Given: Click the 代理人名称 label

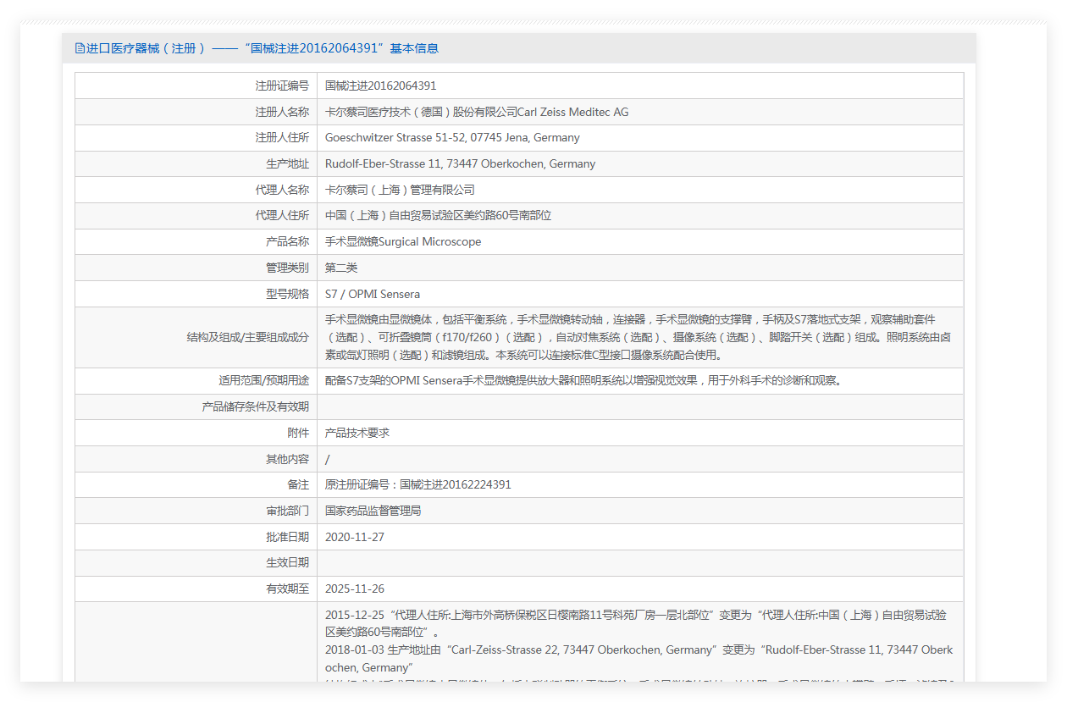Looking at the screenshot, I should tap(282, 190).
